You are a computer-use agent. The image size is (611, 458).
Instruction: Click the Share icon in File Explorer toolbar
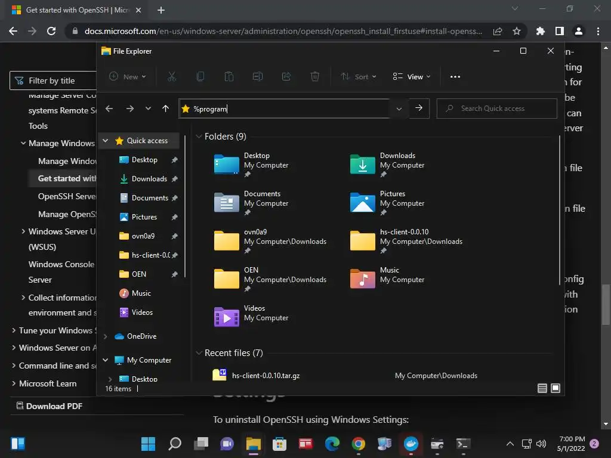(x=286, y=77)
